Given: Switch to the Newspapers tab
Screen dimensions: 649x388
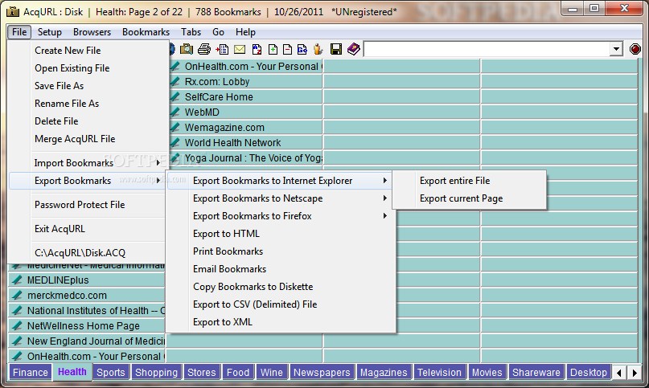Looking at the screenshot, I should [322, 372].
